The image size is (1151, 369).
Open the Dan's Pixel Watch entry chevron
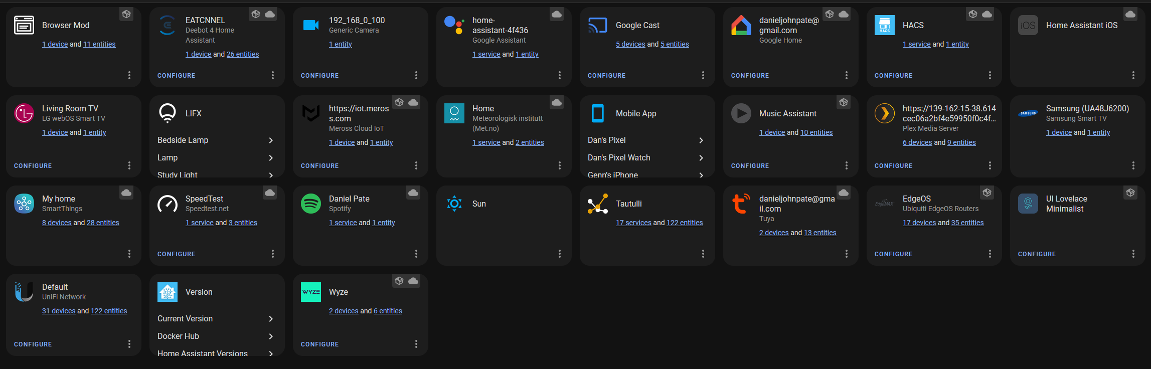pyautogui.click(x=701, y=158)
